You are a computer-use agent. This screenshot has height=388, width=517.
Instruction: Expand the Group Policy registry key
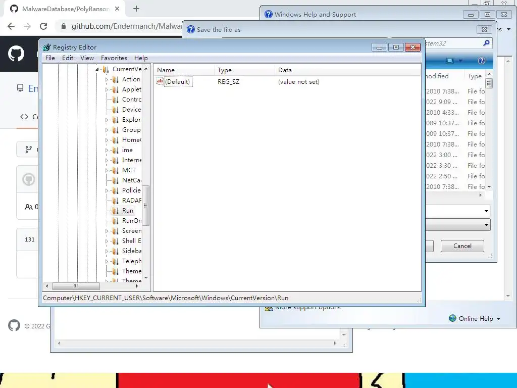pos(107,130)
